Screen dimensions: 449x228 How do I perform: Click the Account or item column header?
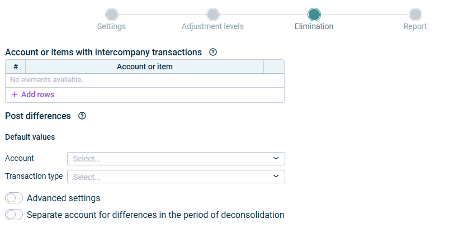(145, 66)
